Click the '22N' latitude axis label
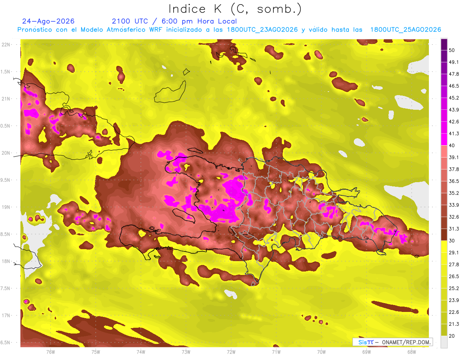This screenshot has height=357, width=462. pos(6,44)
